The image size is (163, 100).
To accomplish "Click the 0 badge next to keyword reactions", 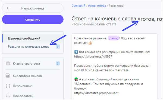I will click(58, 47).
